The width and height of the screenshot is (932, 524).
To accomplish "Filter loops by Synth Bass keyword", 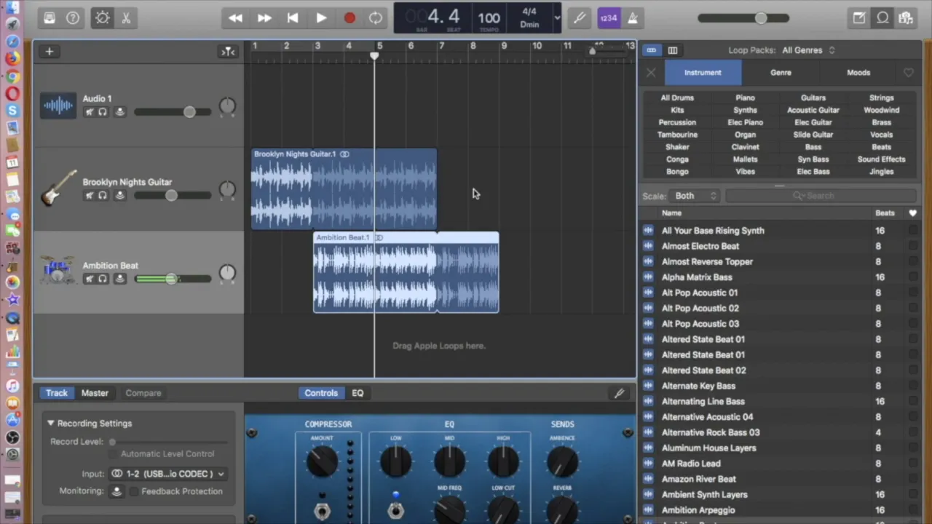I will 813,159.
